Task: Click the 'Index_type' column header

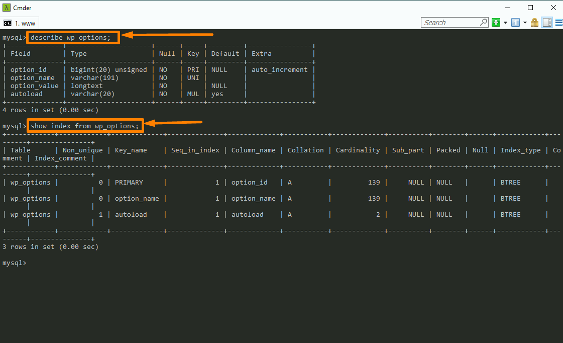Action: click(521, 150)
